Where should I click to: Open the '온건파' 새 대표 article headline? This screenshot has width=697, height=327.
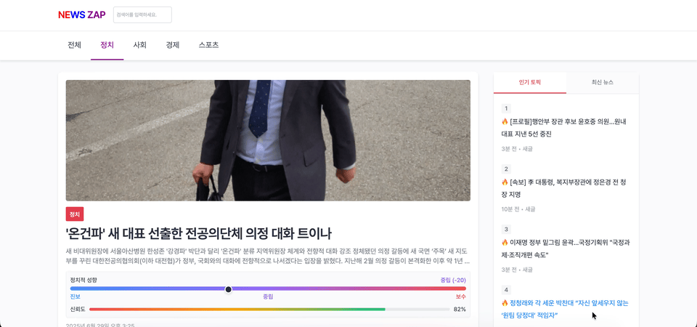[x=198, y=233]
